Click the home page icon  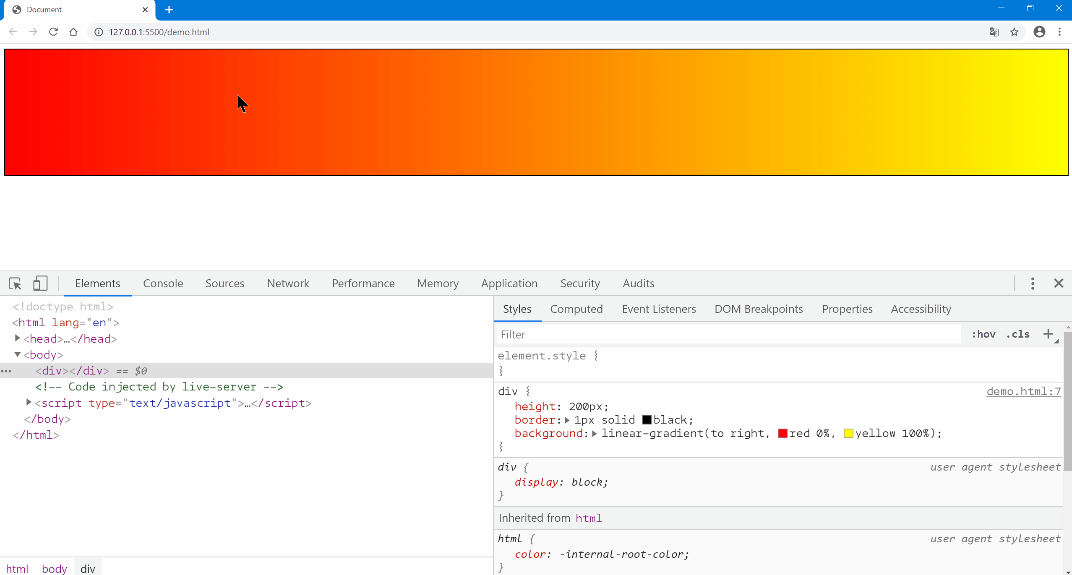73,32
